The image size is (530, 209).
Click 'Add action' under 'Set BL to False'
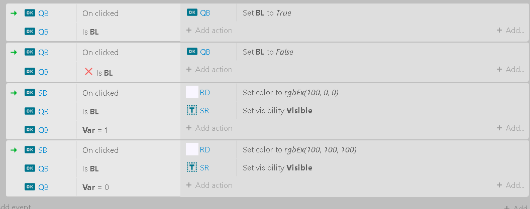pyautogui.click(x=209, y=70)
